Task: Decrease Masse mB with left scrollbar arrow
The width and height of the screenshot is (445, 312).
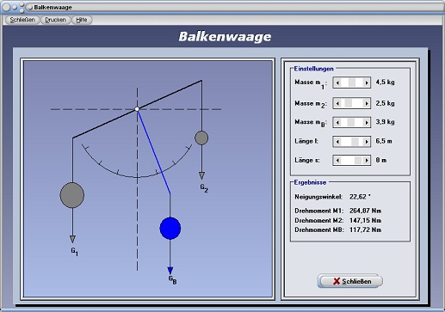Action: [x=337, y=122]
